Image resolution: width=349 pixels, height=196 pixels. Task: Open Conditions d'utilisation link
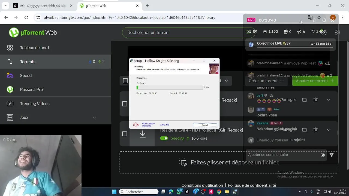coord(202,185)
